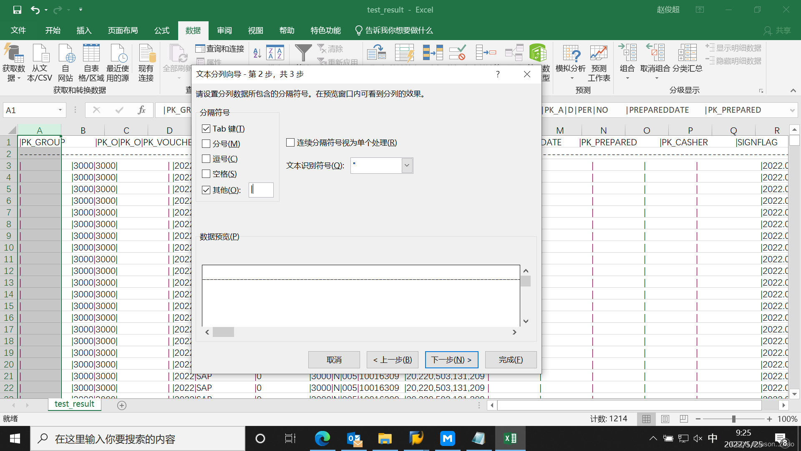
Task: Click the Finish (完成) button
Action: point(510,360)
